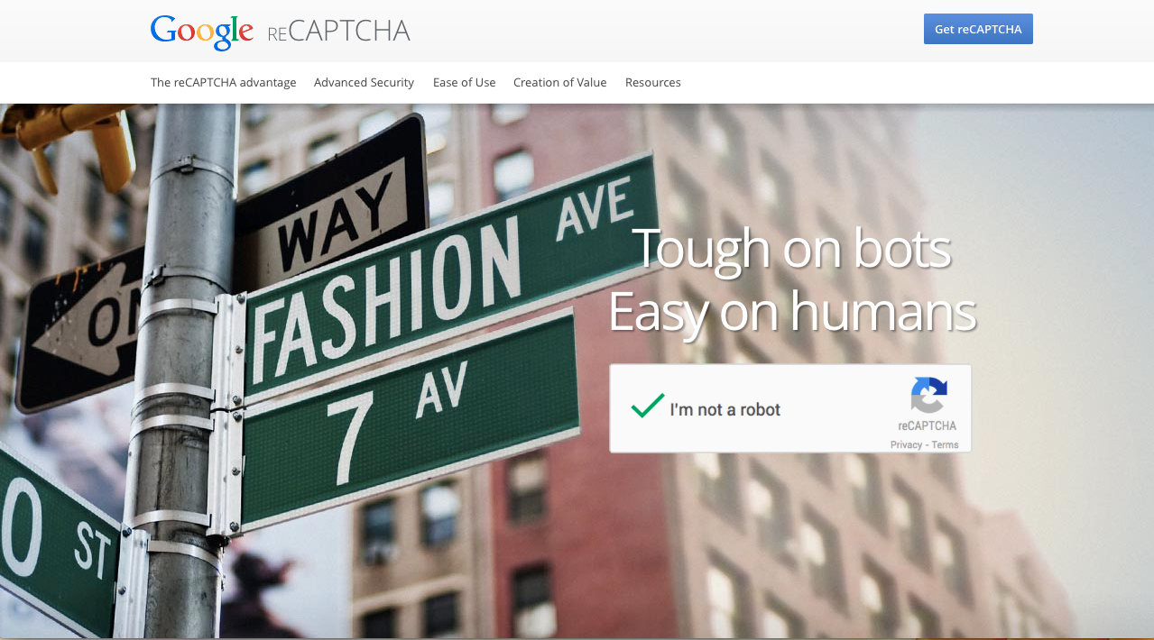The image size is (1154, 640).
Task: Toggle the green checkmark checkbox
Action: coord(647,406)
